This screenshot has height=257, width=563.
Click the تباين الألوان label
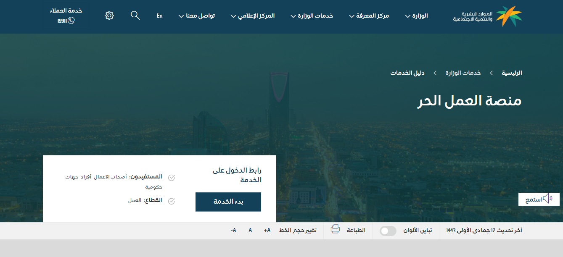[x=418, y=231]
